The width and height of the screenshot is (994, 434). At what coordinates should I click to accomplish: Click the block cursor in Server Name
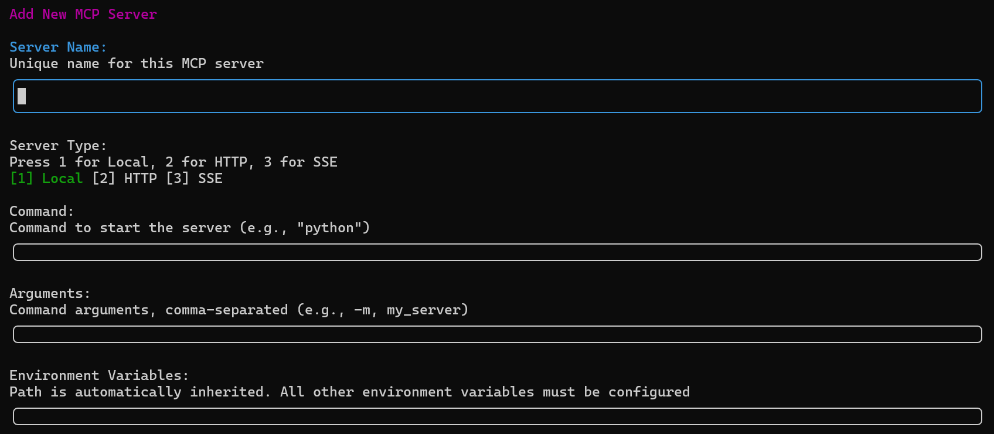coord(22,96)
